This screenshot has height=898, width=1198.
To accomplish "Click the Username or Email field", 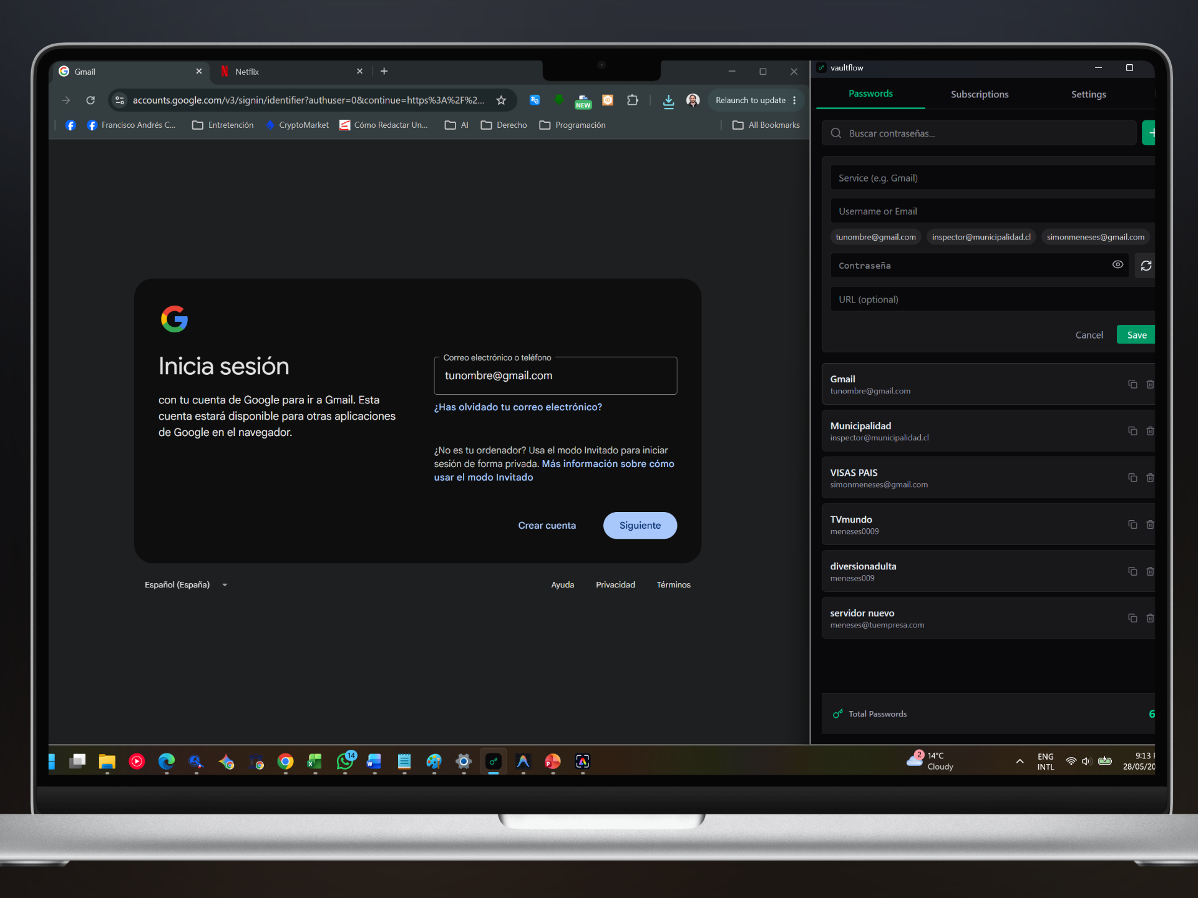I will pos(992,211).
